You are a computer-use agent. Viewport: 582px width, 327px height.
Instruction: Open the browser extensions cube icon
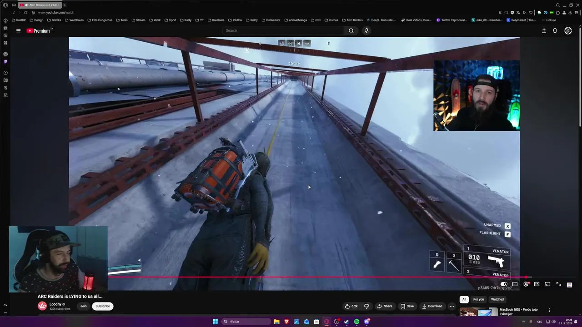[x=558, y=13]
